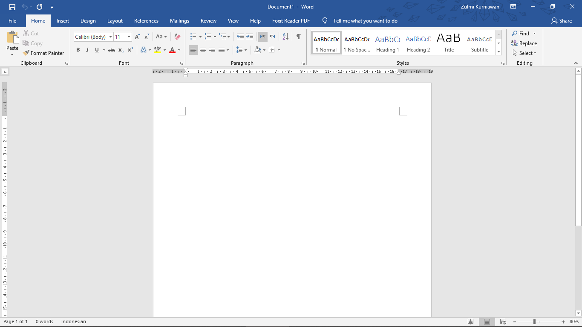582x327 pixels.
Task: Apply the yellow Text Highlight Color
Action: coord(158,50)
